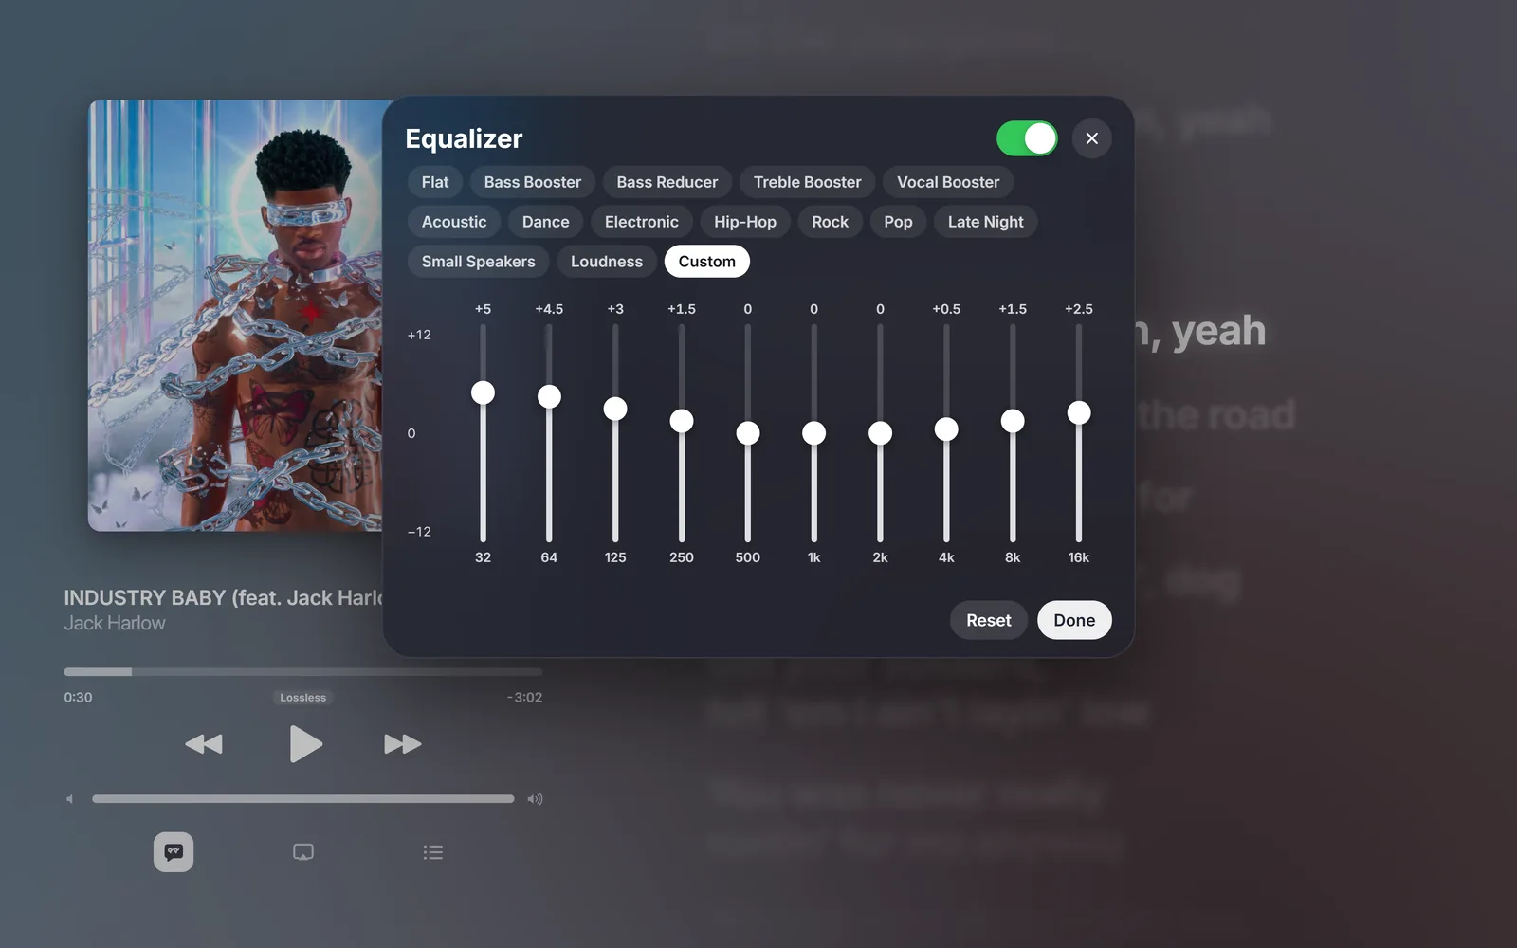
Task: Select the Late Night preset
Action: (986, 222)
